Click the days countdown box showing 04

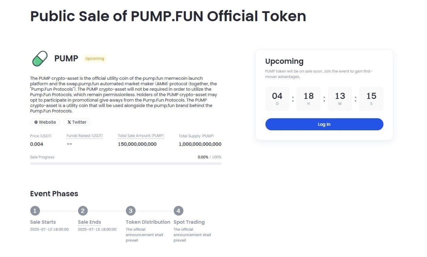(x=277, y=98)
